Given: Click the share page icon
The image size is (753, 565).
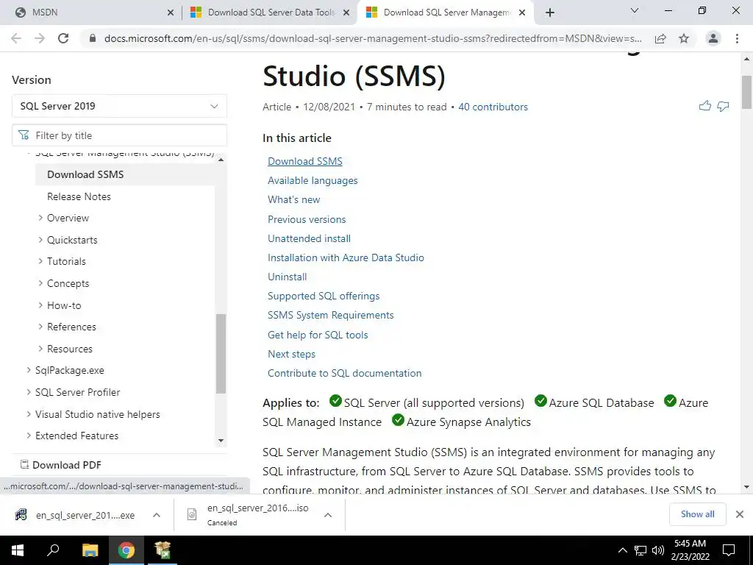Looking at the screenshot, I should tap(660, 38).
